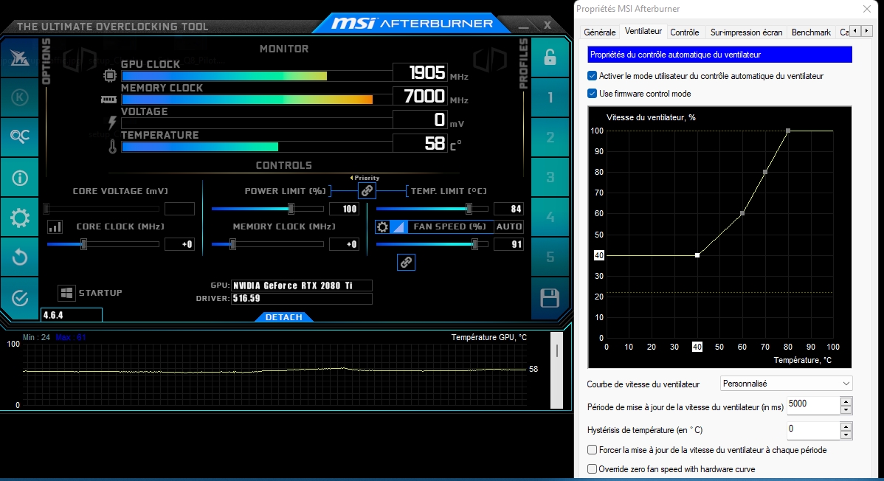This screenshot has width=884, height=481.
Task: Open Afterburner settings gear in sidebar
Action: pyautogui.click(x=20, y=218)
